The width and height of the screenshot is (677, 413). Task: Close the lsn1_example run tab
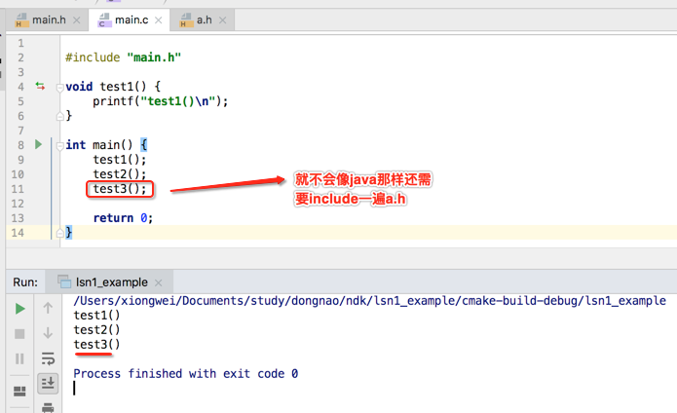click(x=159, y=282)
